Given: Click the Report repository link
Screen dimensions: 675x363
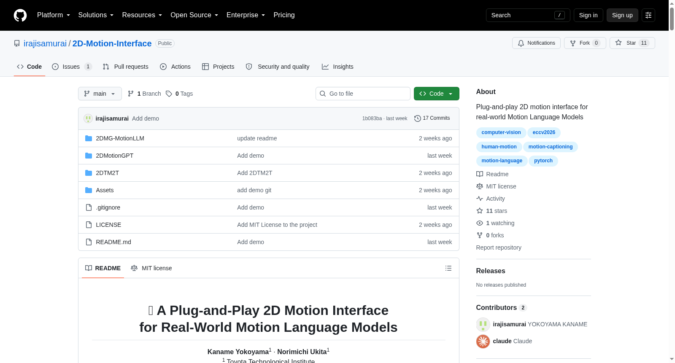Looking at the screenshot, I should (499, 247).
